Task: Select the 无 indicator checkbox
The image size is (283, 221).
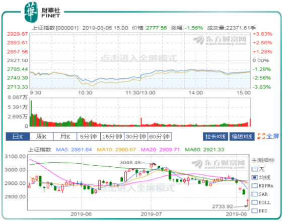Action: tap(254, 169)
